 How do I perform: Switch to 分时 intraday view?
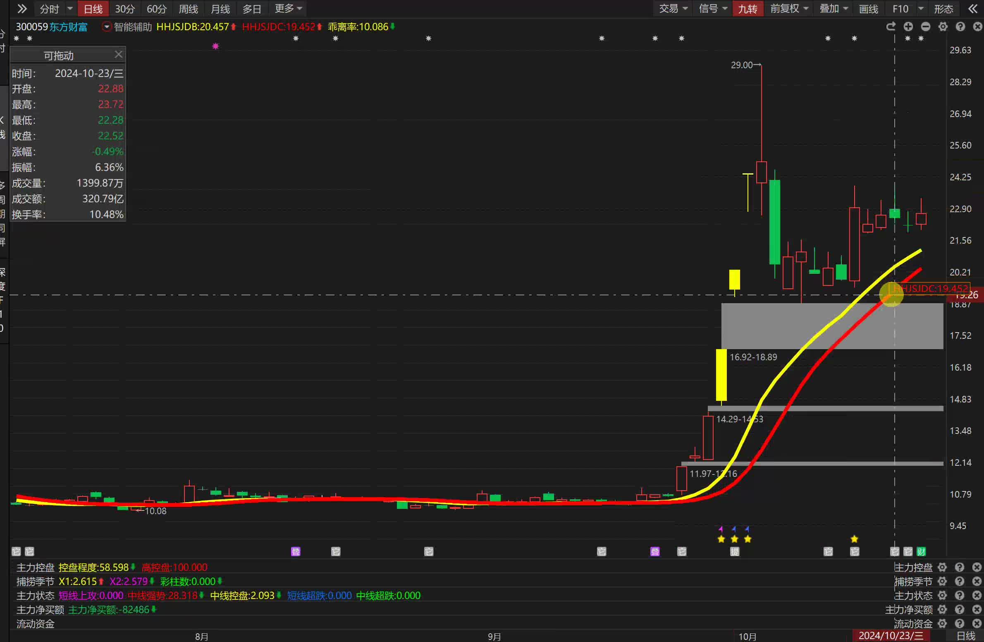coord(50,9)
